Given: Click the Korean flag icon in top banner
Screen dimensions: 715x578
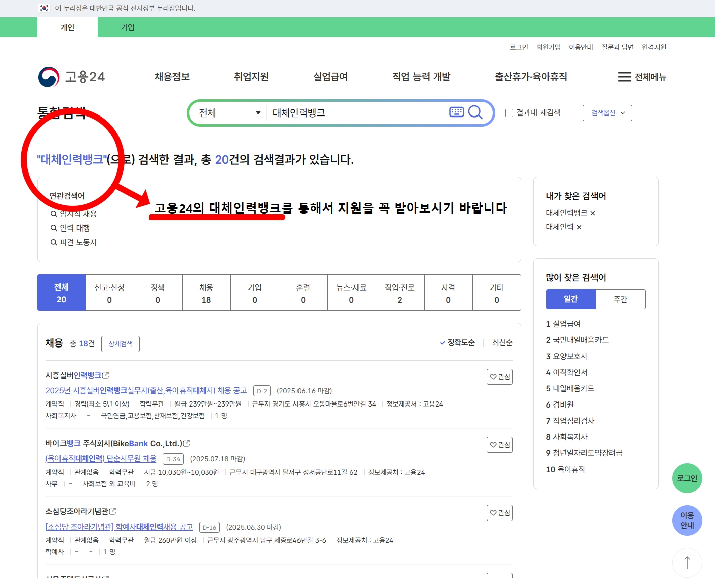Looking at the screenshot, I should click(x=44, y=8).
